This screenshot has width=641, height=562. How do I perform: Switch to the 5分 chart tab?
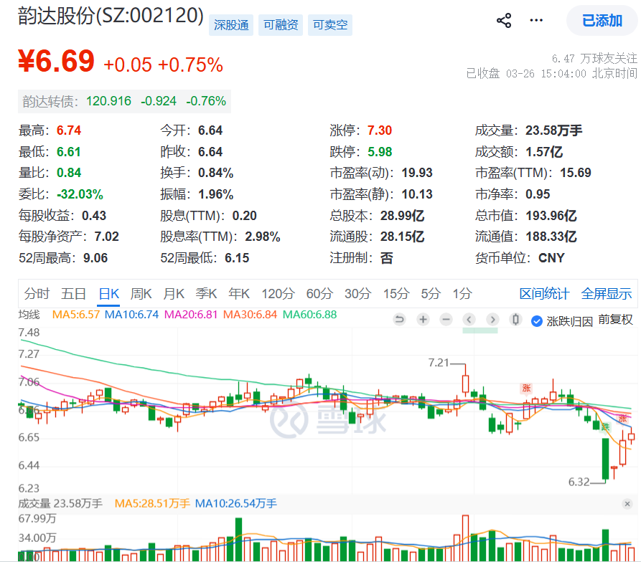(431, 293)
